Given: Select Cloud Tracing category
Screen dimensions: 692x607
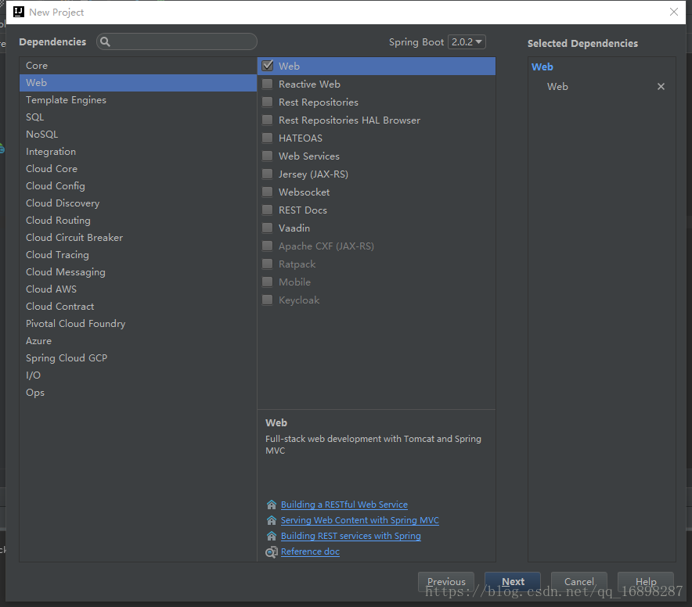Looking at the screenshot, I should click(x=138, y=254).
